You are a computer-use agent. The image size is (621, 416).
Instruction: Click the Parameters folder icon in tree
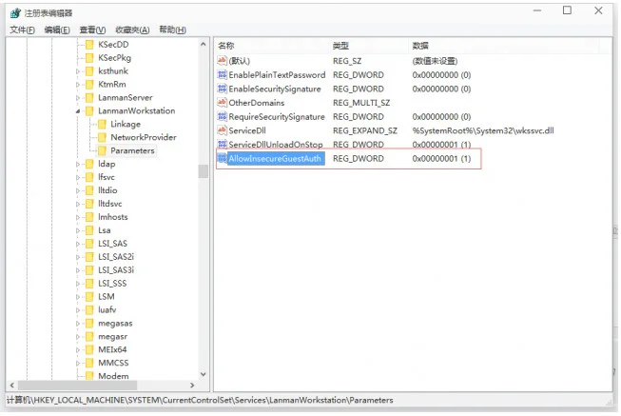point(101,150)
